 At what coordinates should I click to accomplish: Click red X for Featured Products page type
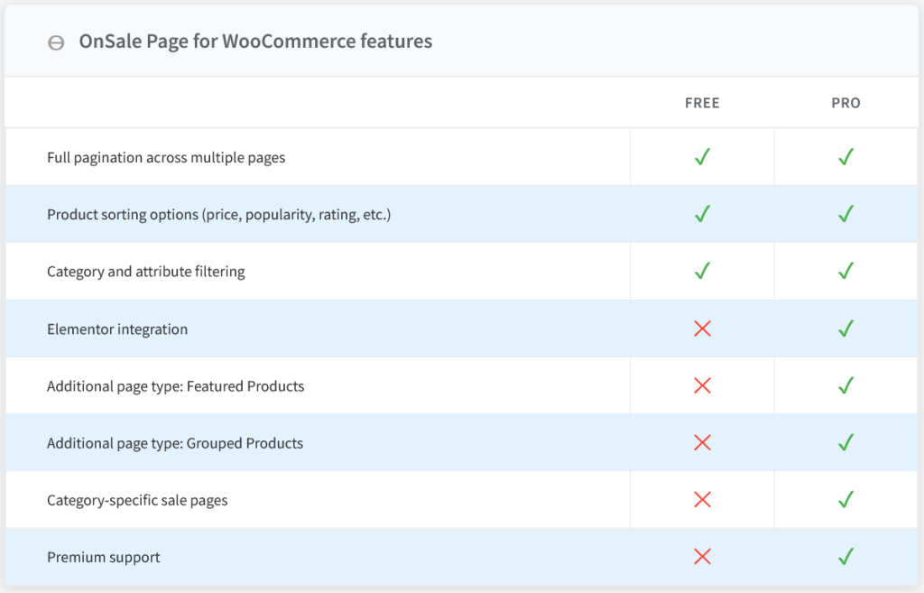click(x=702, y=386)
